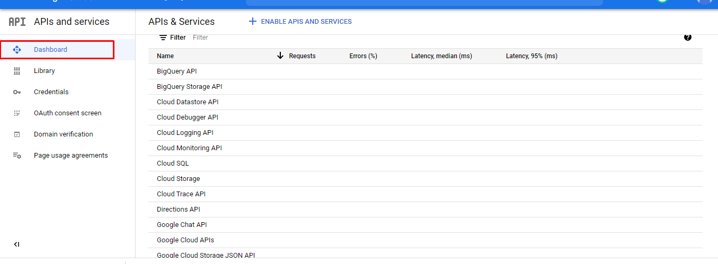718x264 pixels.
Task: Open OAuth consent screen page
Action: tap(67, 113)
